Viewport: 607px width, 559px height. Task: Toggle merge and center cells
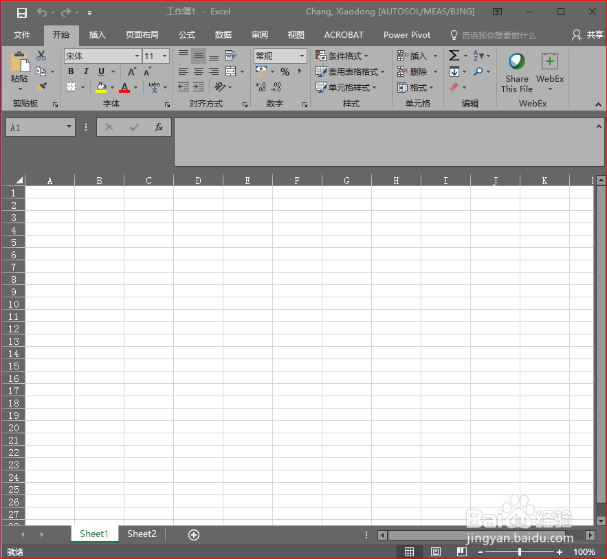point(232,71)
